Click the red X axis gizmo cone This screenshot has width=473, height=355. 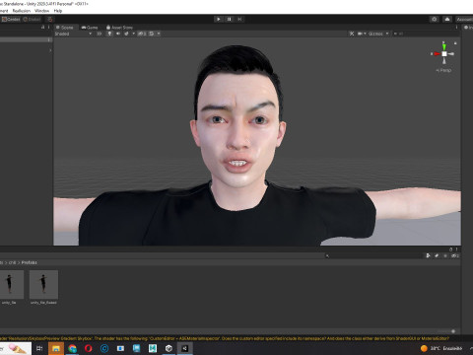(437, 53)
